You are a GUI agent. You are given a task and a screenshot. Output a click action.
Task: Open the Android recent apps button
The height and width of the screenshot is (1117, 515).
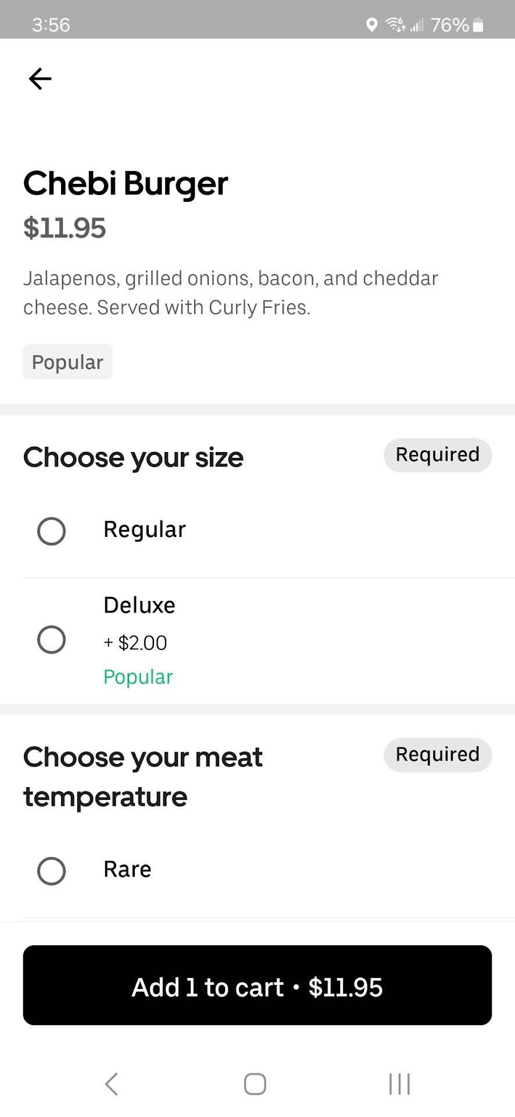pos(399,1084)
